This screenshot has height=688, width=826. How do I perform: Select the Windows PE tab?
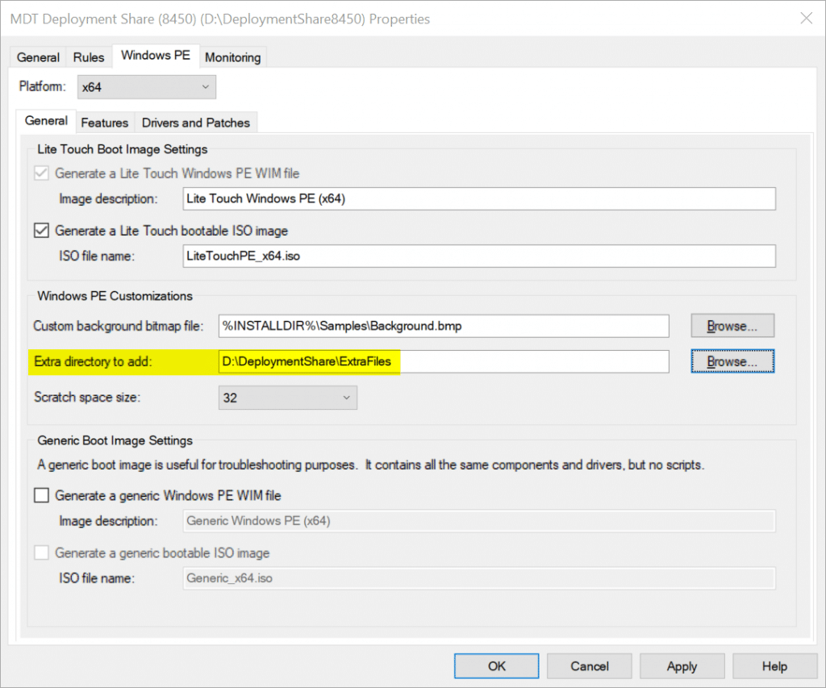(x=156, y=56)
